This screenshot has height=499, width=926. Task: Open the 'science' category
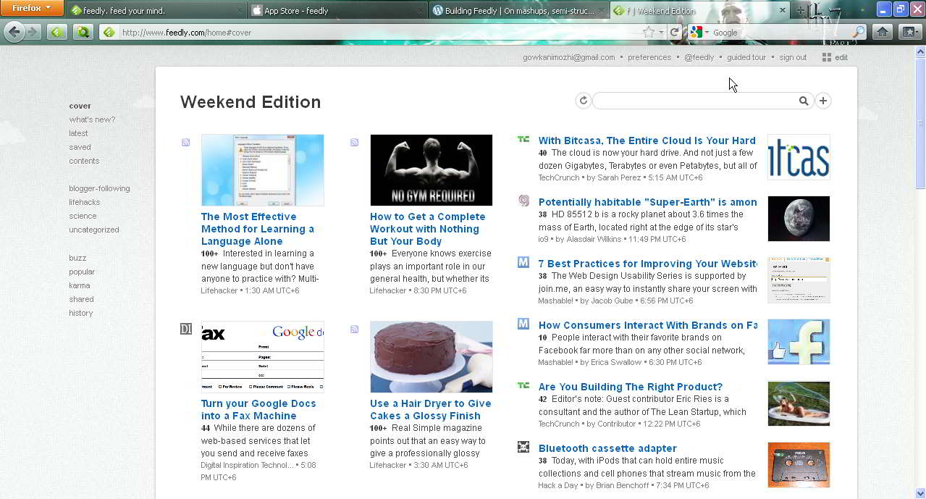(83, 216)
